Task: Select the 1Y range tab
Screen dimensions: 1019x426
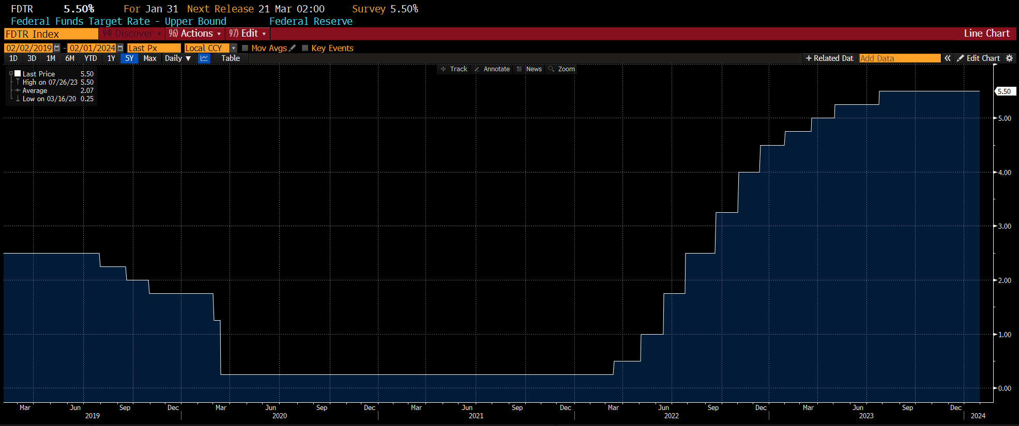Action: coord(111,58)
